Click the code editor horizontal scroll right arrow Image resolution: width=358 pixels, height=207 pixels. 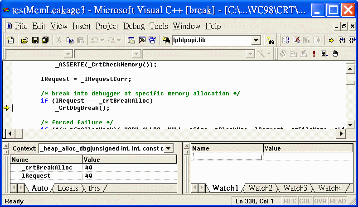341,134
